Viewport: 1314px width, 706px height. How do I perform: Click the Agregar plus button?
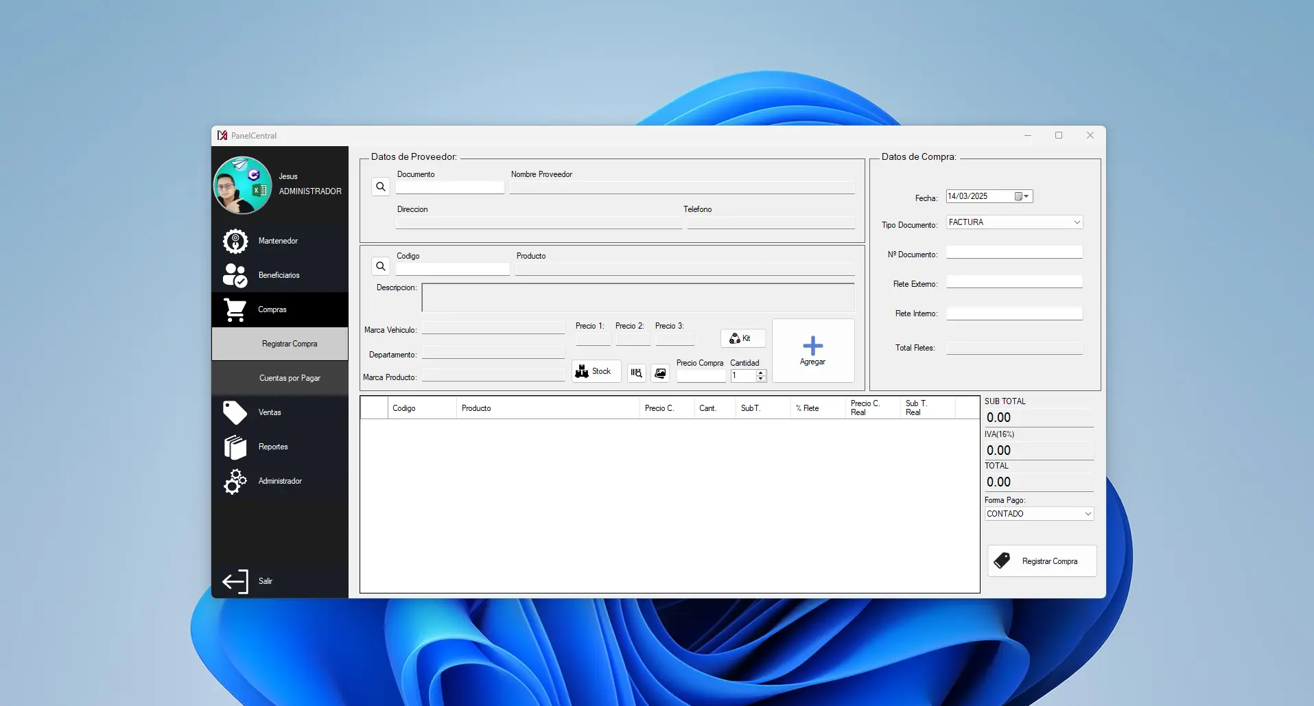(813, 351)
